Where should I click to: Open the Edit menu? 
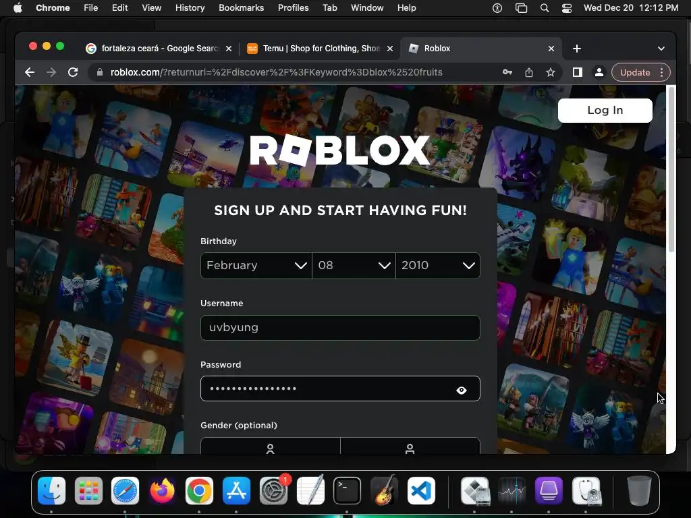coord(119,8)
